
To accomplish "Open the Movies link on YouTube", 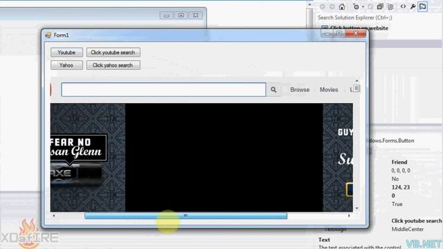I will (x=329, y=89).
